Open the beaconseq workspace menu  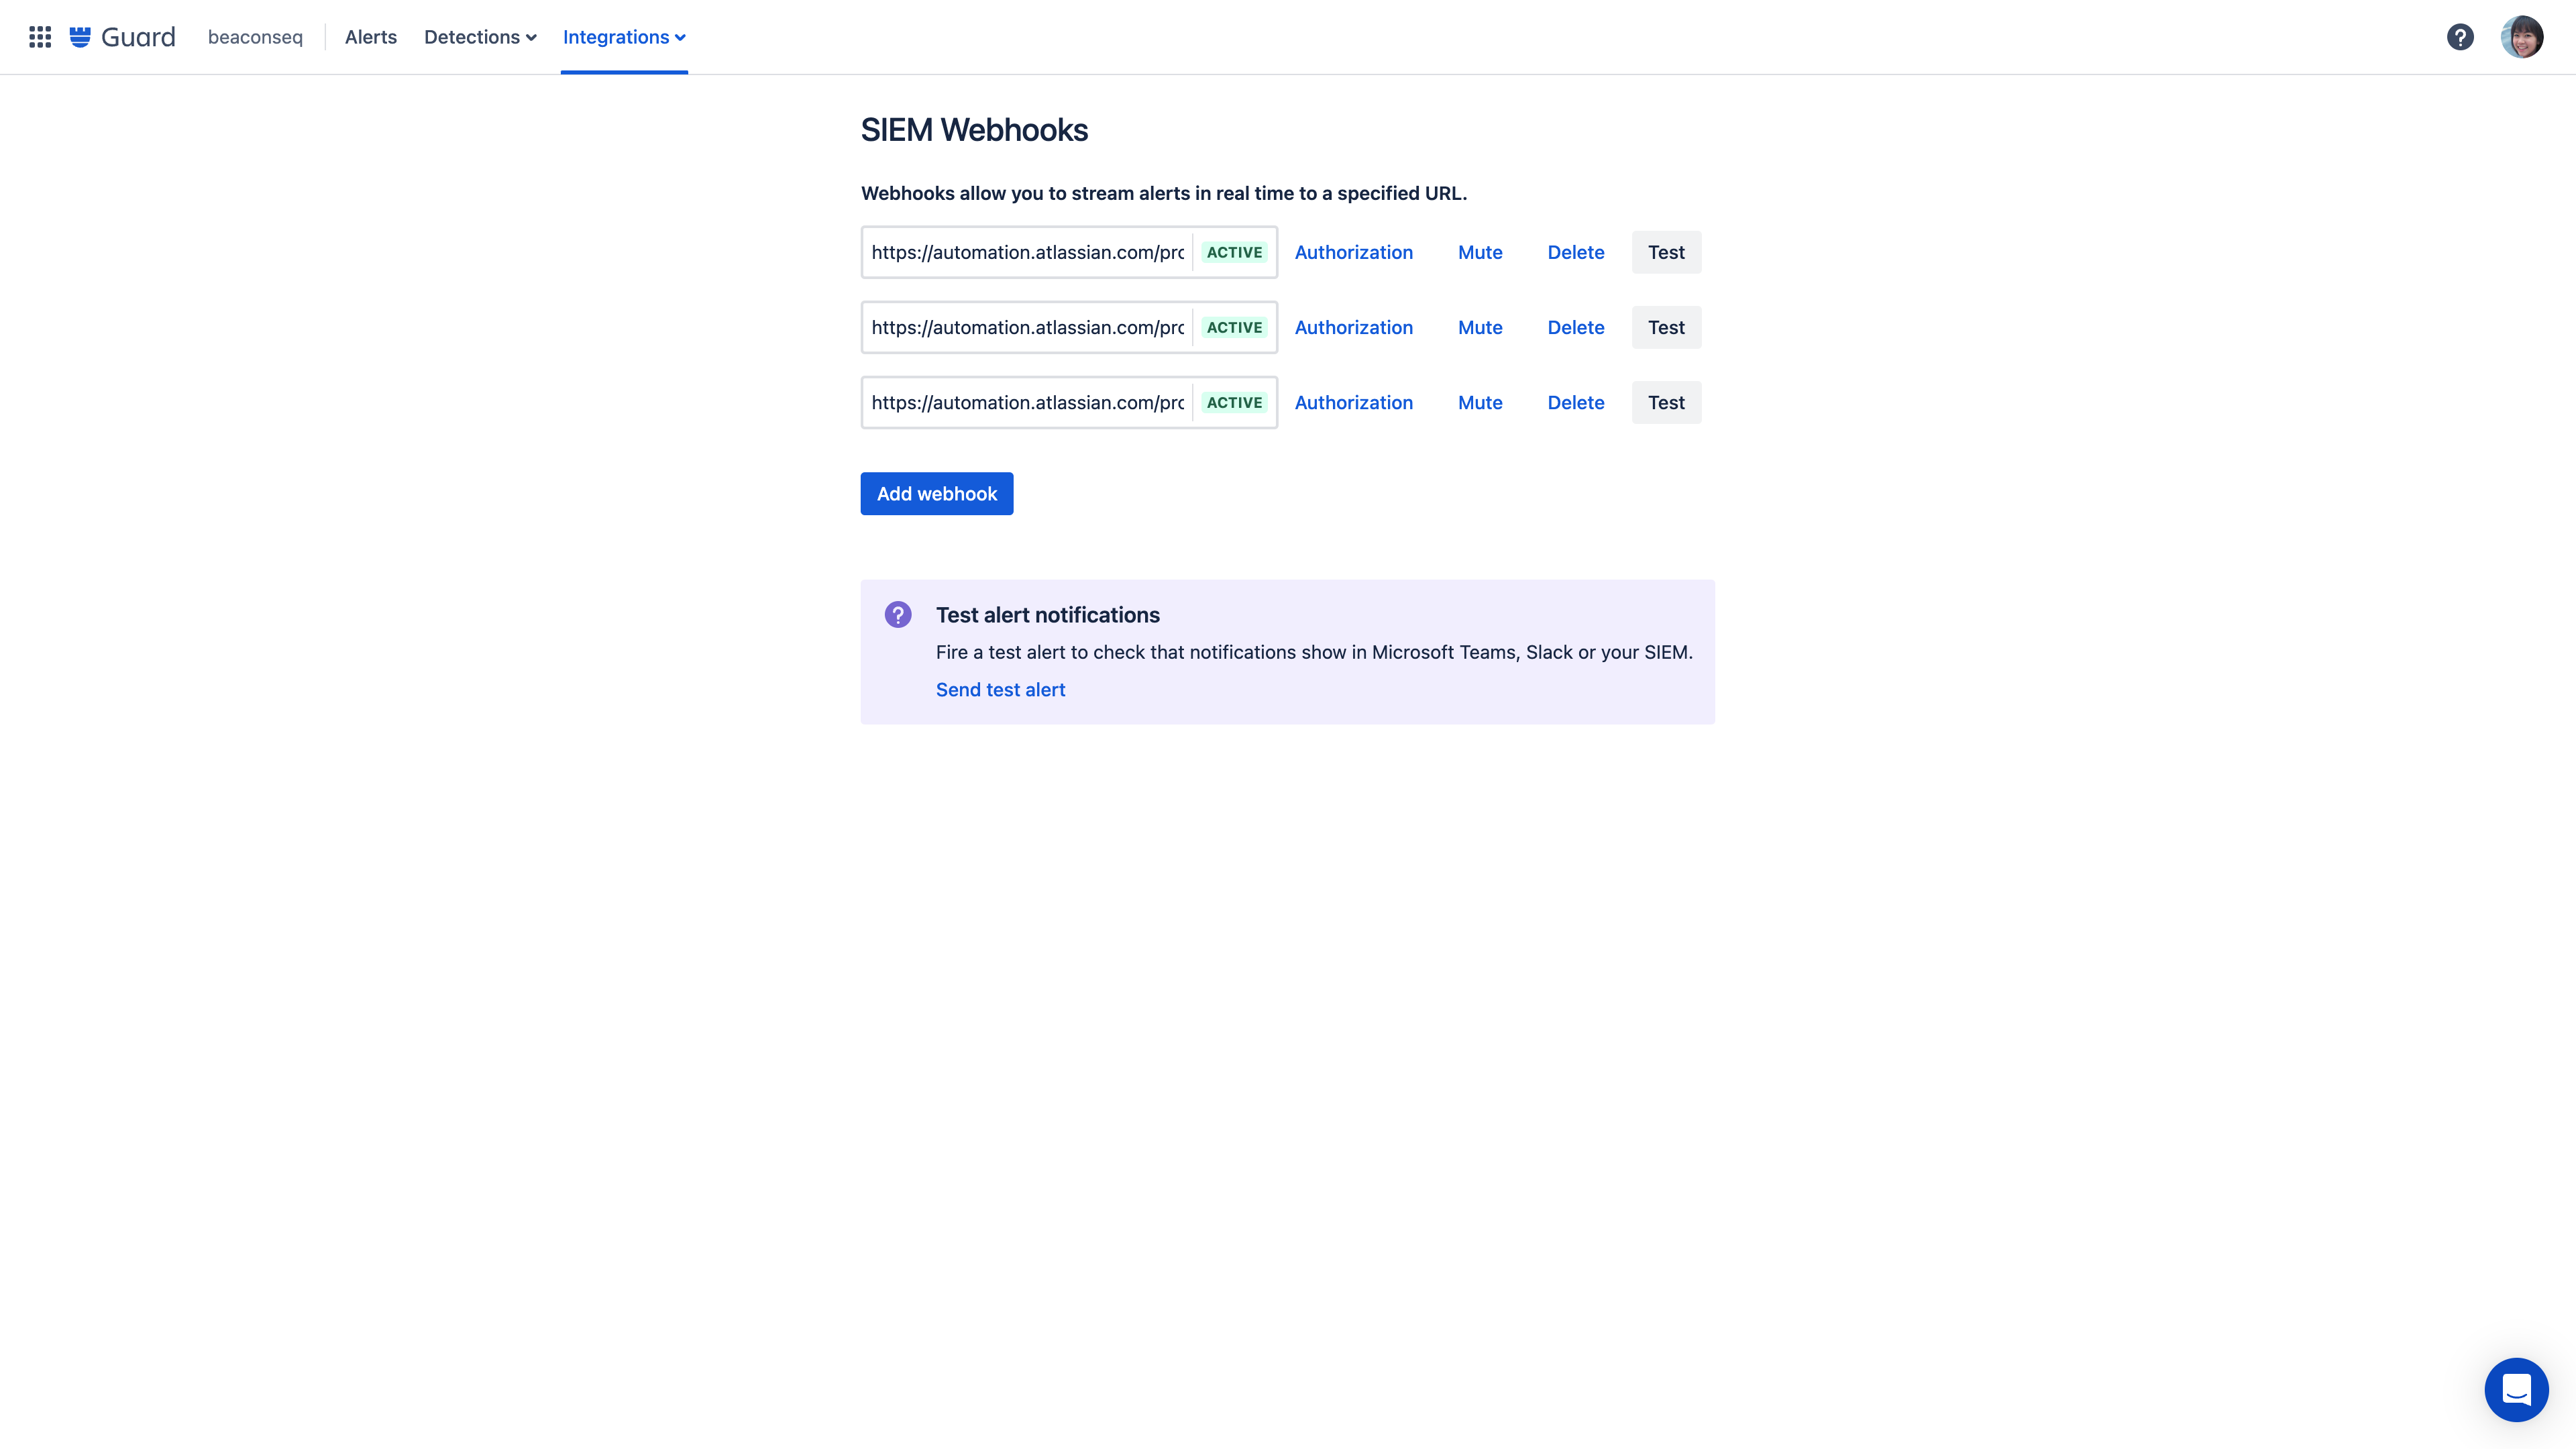coord(255,36)
